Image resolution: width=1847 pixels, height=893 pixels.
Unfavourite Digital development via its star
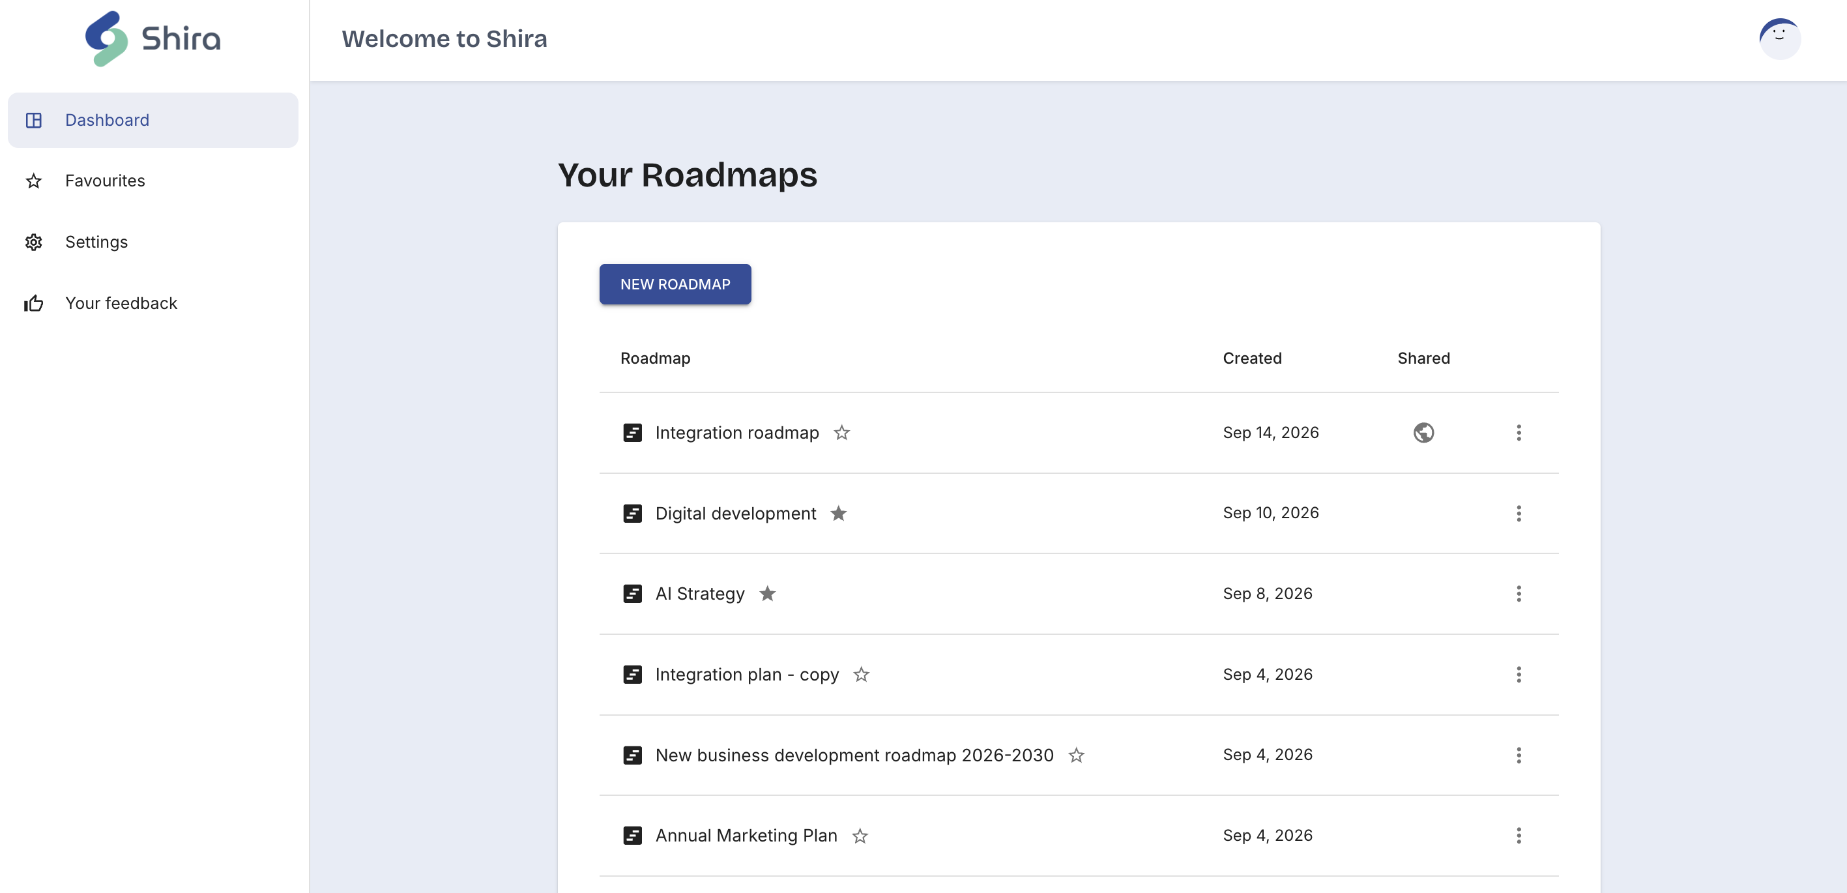click(839, 514)
